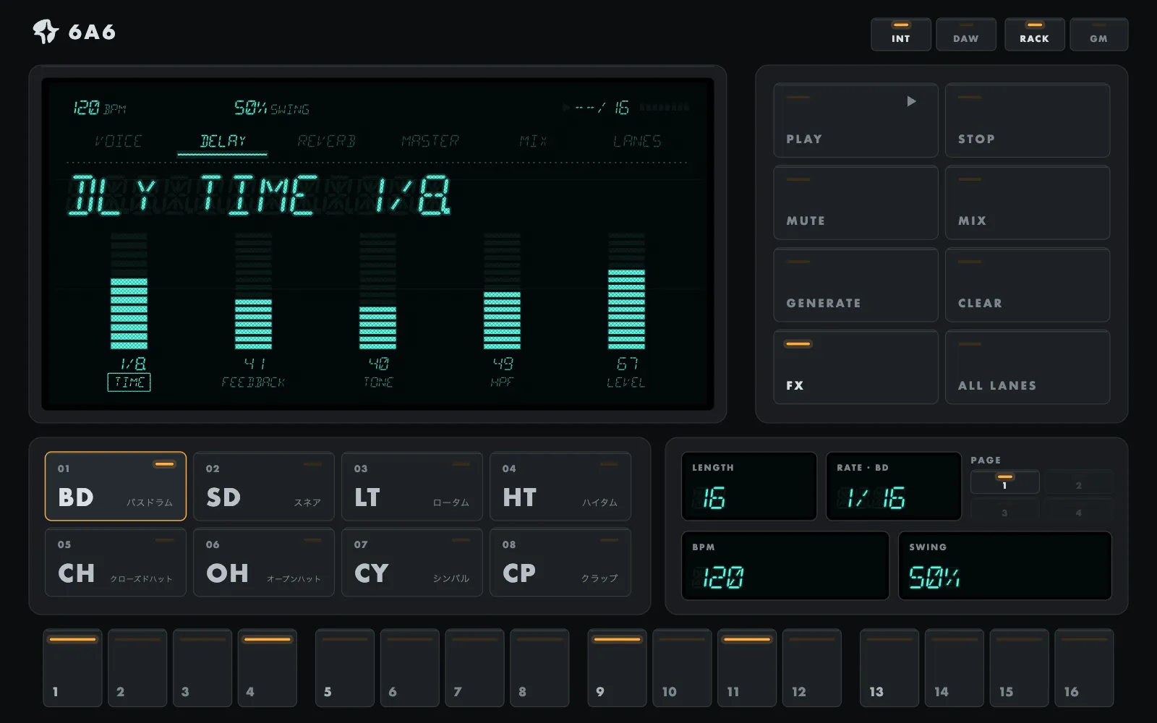Viewport: 1157px width, 723px height.
Task: Toggle the GM button
Action: [x=1098, y=35]
